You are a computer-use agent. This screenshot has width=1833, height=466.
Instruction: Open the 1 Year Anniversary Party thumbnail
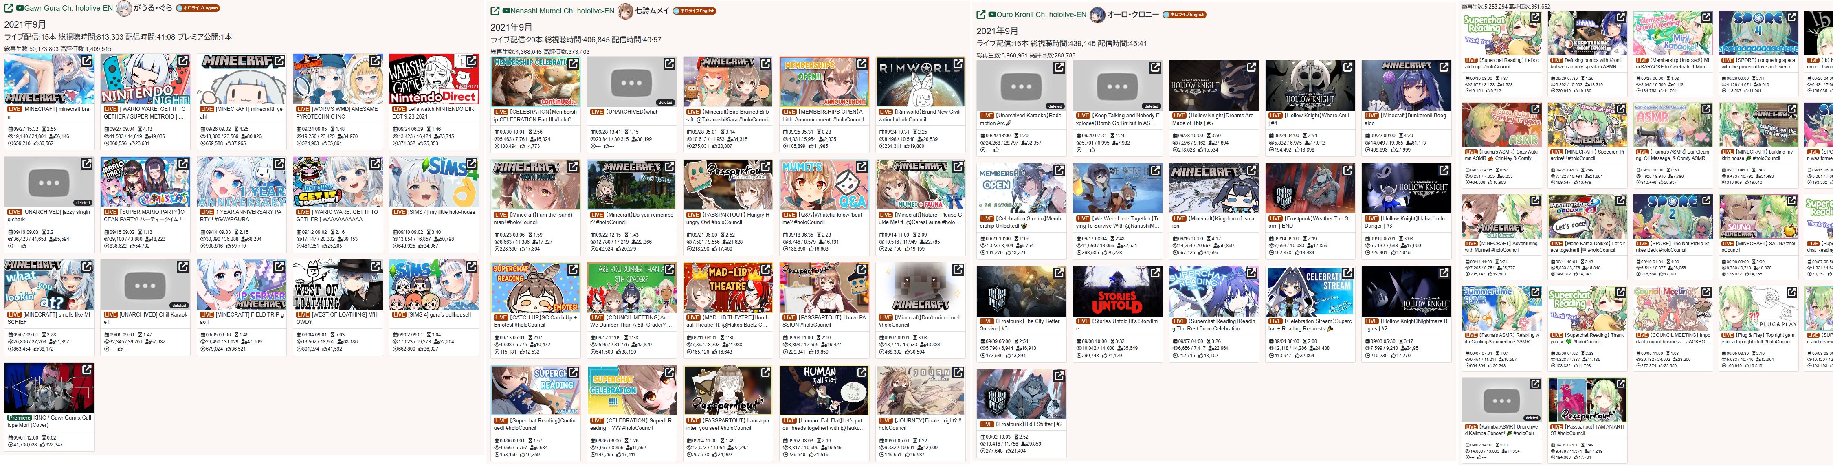(x=241, y=182)
